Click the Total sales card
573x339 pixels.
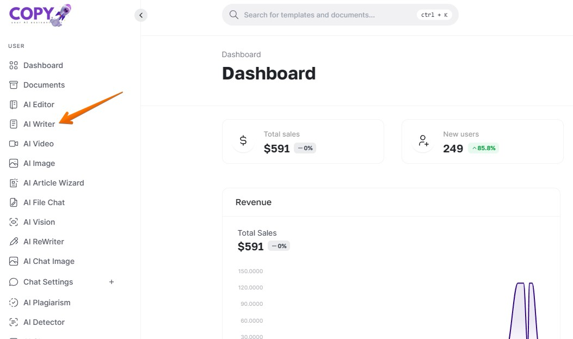[303, 141]
